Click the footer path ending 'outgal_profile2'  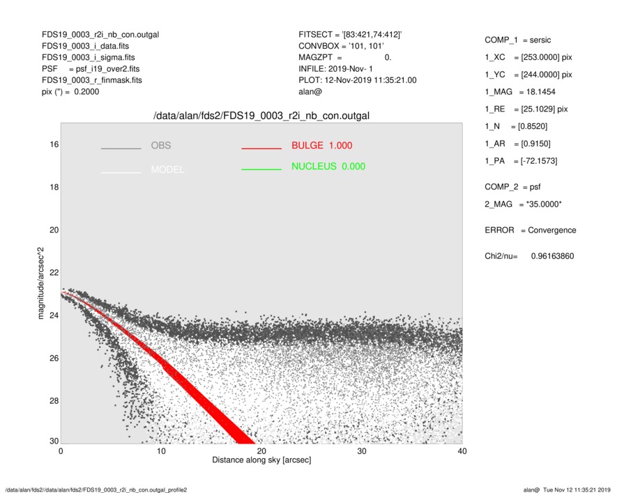click(96, 490)
